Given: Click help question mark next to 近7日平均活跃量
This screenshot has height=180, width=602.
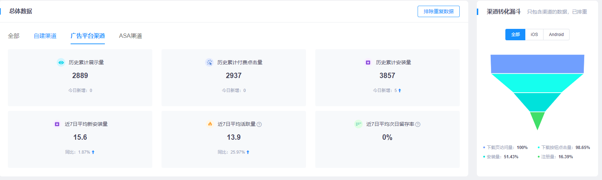Looking at the screenshot, I should click(x=259, y=124).
